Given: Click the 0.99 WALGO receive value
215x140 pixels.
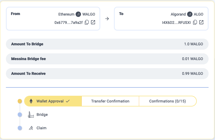Looking at the screenshot, I should [192, 73].
